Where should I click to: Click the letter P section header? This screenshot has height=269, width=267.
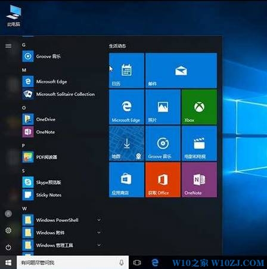[23, 146]
